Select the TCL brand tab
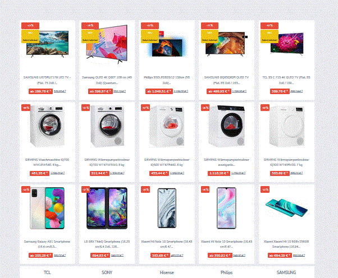Viewport: 338px width, 278px height. tap(47, 272)
